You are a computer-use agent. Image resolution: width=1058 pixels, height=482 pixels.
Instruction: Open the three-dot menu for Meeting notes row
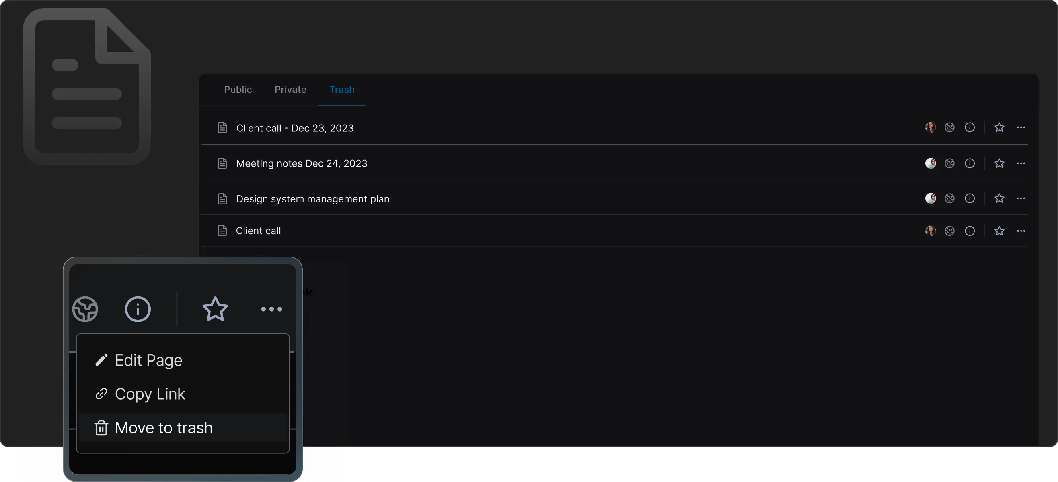click(1021, 163)
